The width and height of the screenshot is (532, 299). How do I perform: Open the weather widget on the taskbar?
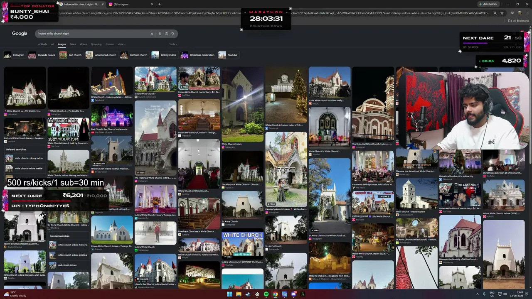coord(15,294)
